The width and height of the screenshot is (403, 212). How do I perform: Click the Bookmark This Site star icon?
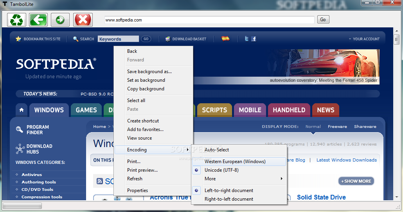pos(18,39)
